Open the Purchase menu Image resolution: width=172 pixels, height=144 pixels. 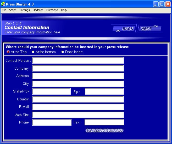[x=52, y=10]
